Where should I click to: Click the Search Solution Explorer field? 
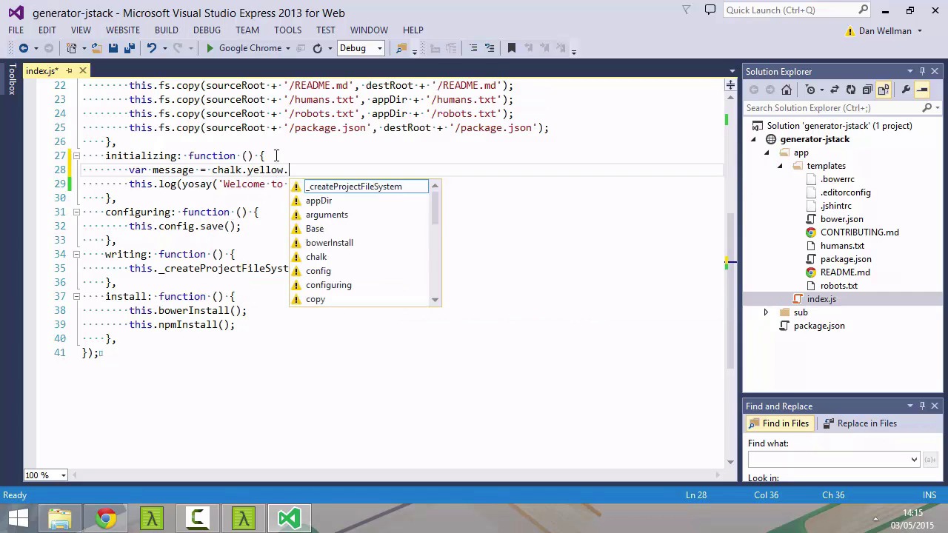point(831,108)
